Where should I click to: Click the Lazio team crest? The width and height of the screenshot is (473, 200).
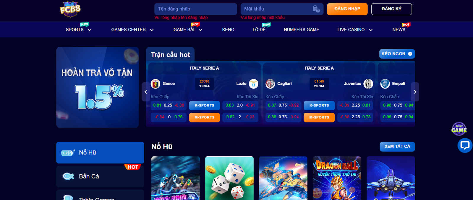[254, 84]
